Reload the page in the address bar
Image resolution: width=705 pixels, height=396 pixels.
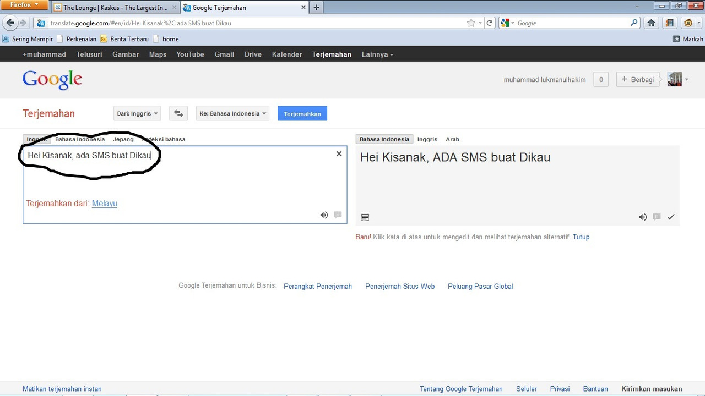pyautogui.click(x=490, y=23)
